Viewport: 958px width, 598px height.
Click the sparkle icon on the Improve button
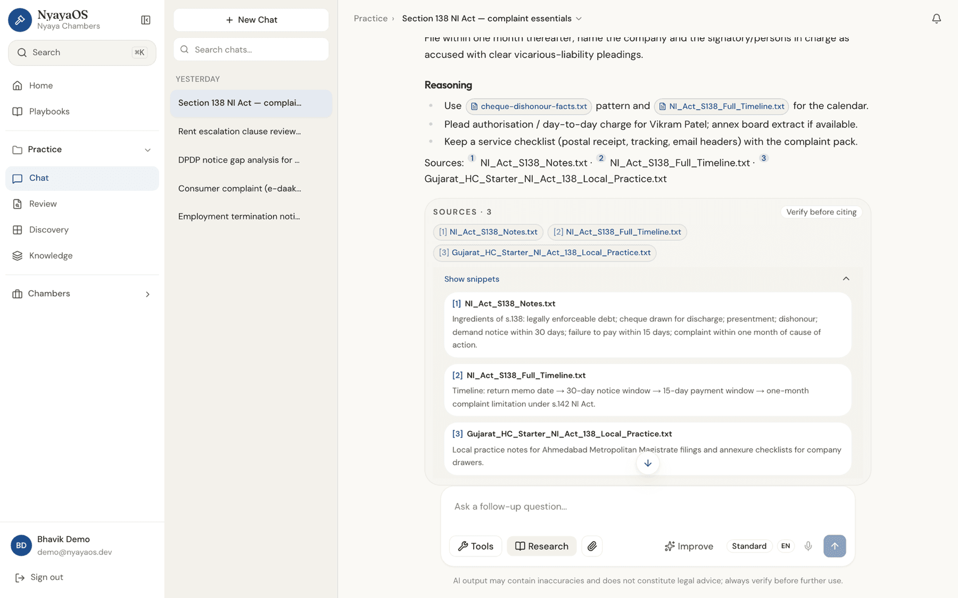[670, 546]
